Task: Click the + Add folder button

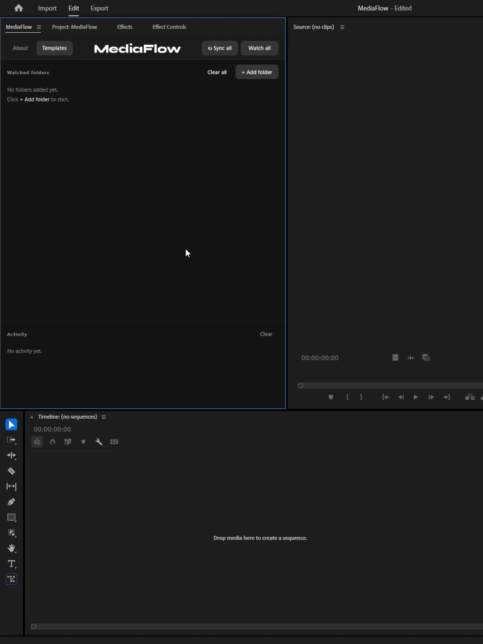Action: coord(257,72)
